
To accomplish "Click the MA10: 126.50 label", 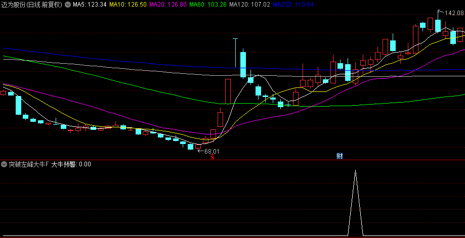I will coord(128,5).
